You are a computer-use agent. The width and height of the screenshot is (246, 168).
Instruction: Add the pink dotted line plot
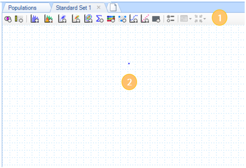click(145, 19)
